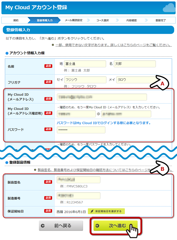Select the 登録完了 step

161,20
